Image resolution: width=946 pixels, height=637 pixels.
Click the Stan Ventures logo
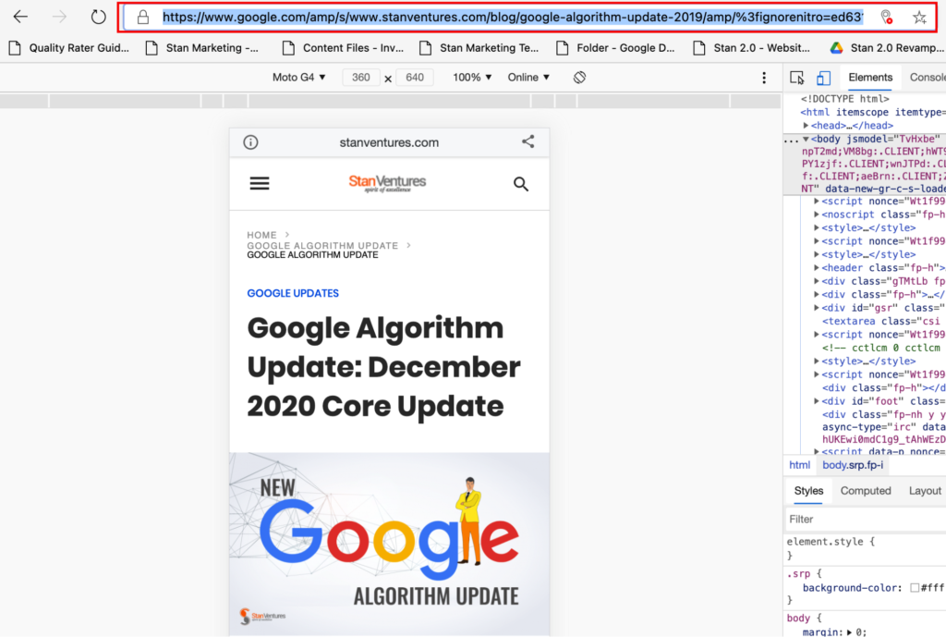387,184
